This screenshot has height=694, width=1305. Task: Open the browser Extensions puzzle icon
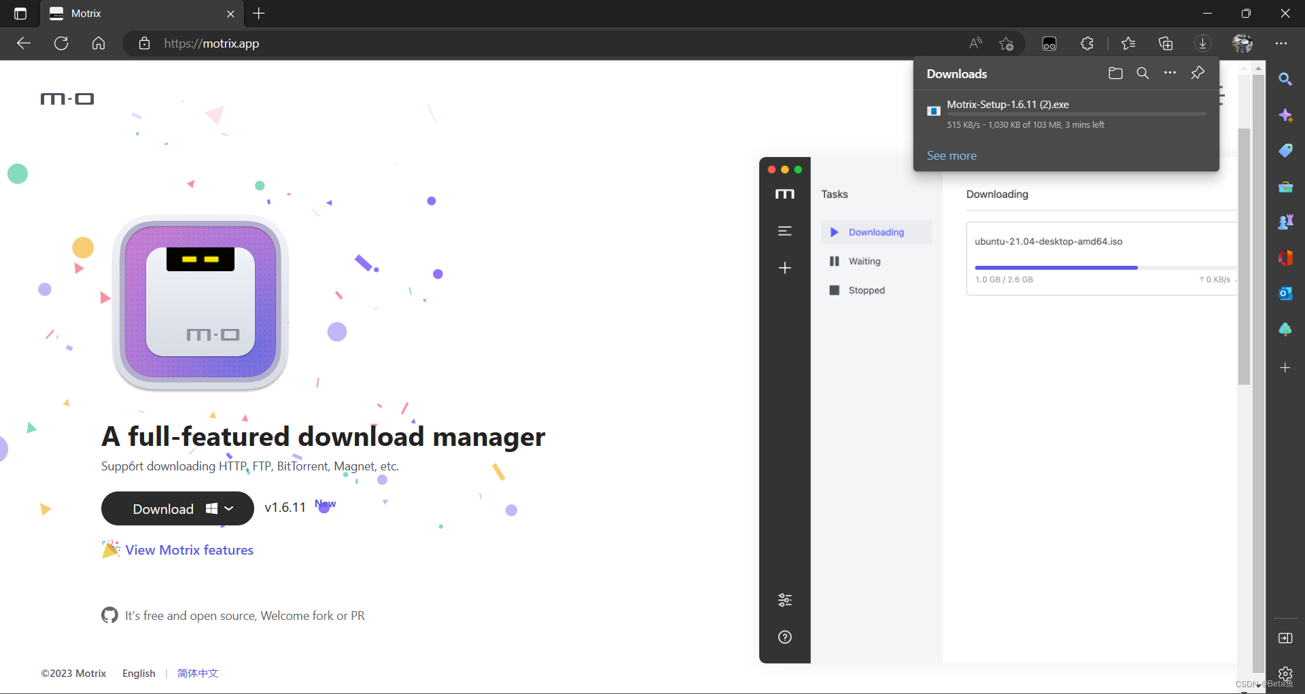click(1087, 44)
